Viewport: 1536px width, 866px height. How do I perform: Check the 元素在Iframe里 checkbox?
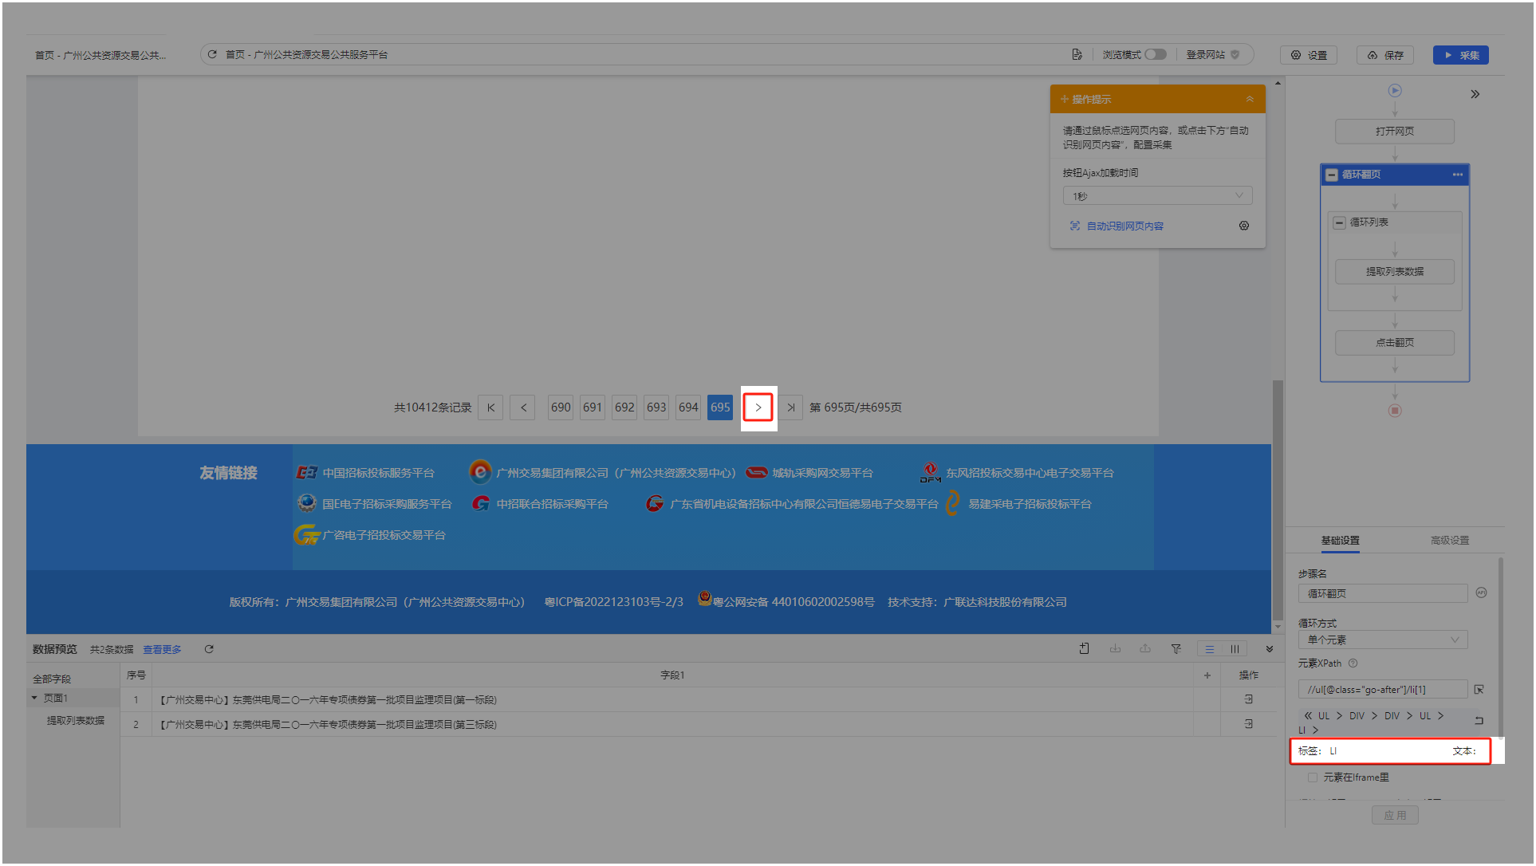click(1312, 777)
